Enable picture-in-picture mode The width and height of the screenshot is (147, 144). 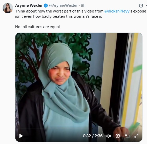(127, 136)
